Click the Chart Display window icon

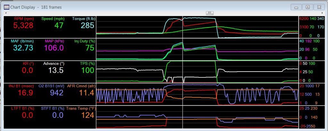[6, 7]
